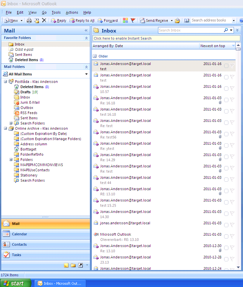Collapse the Mail Folders section
The image size is (243, 287).
coord(86,67)
